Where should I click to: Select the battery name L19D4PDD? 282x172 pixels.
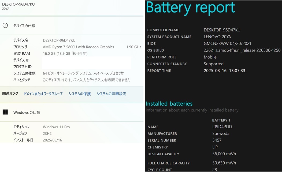coord(222,127)
